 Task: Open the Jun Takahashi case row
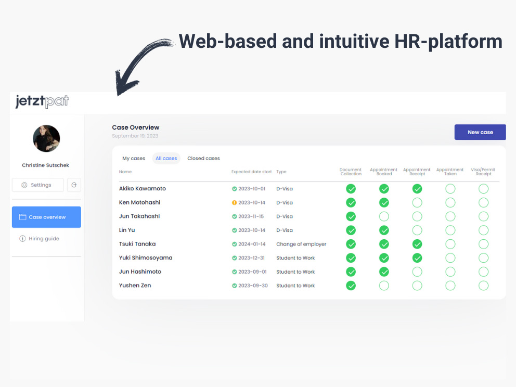(x=309, y=216)
